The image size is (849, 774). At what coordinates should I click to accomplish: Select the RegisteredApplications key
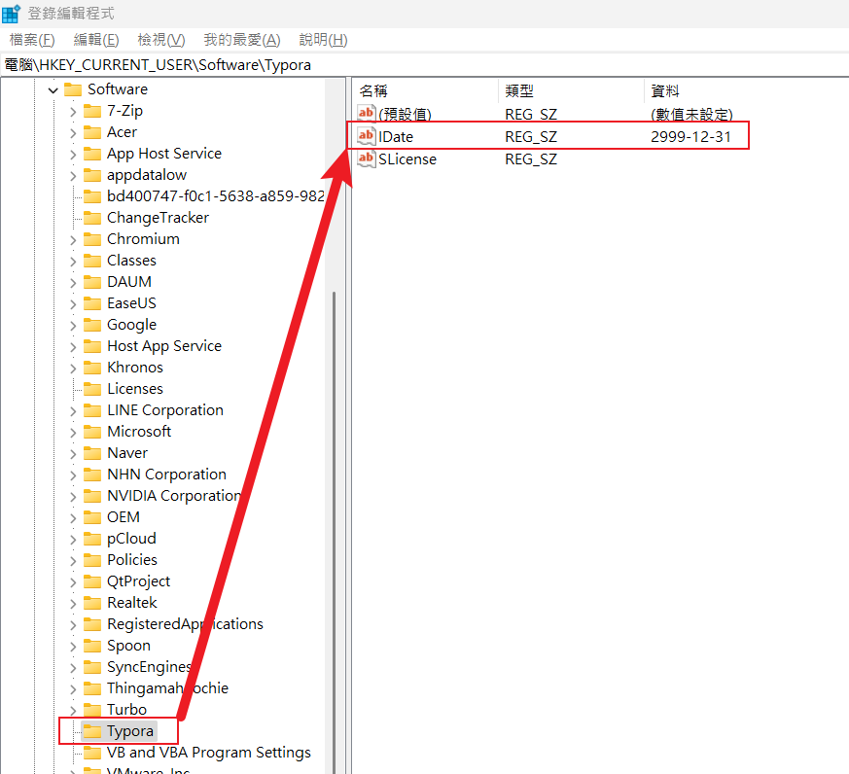point(185,624)
